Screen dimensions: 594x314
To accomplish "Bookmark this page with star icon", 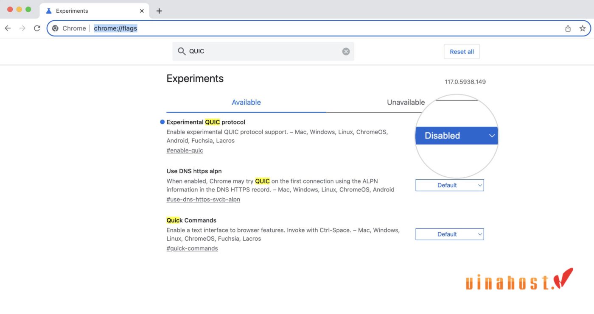I will coord(582,28).
